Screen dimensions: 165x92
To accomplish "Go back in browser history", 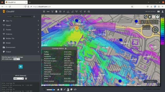I will [2, 7].
